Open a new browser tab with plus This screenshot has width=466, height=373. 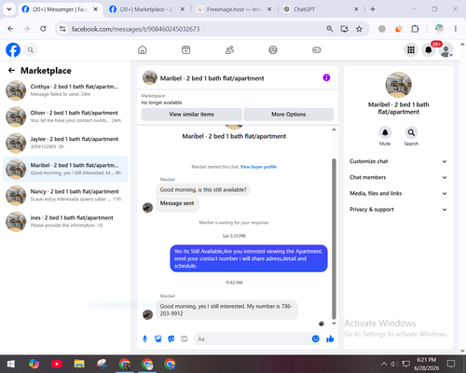(373, 9)
